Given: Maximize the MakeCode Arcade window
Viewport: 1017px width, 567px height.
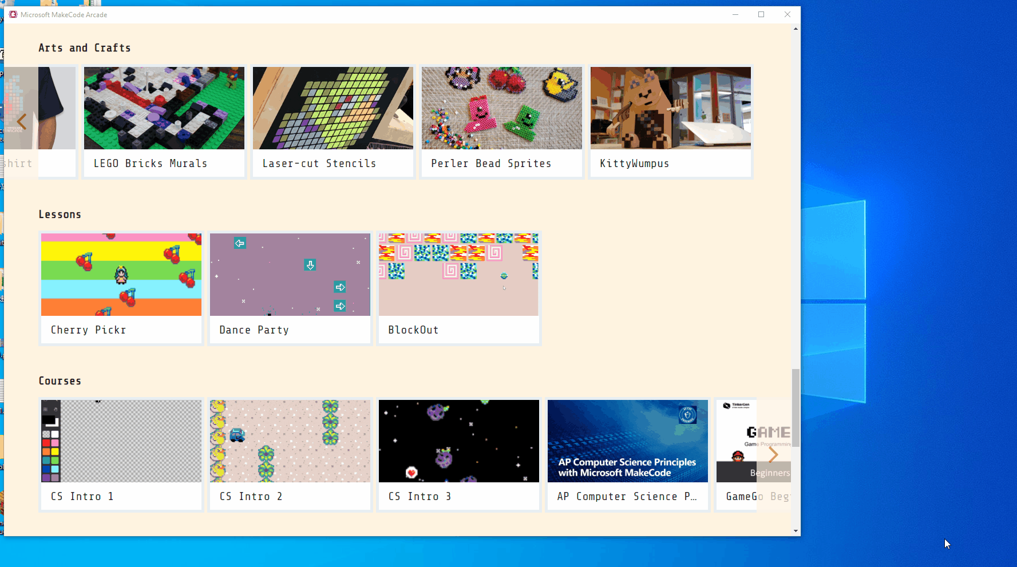Looking at the screenshot, I should 761,14.
